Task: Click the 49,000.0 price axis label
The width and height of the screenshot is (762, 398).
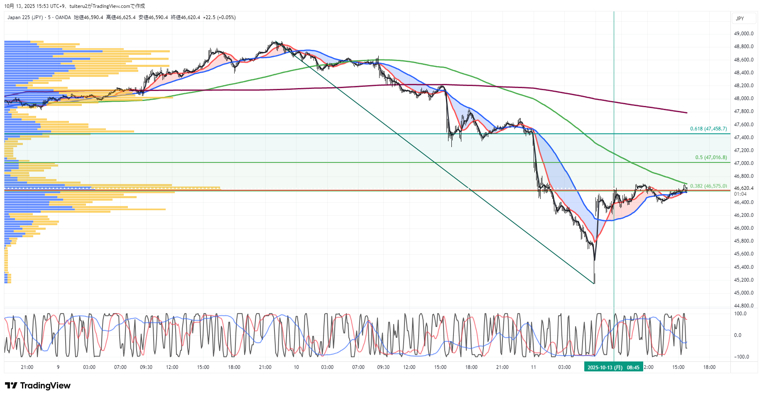Action: point(743,34)
